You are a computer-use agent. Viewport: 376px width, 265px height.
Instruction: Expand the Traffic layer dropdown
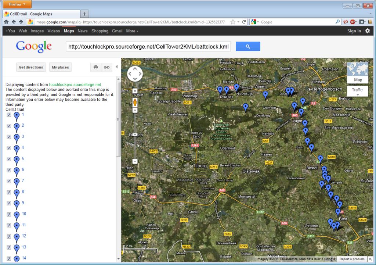click(357, 94)
